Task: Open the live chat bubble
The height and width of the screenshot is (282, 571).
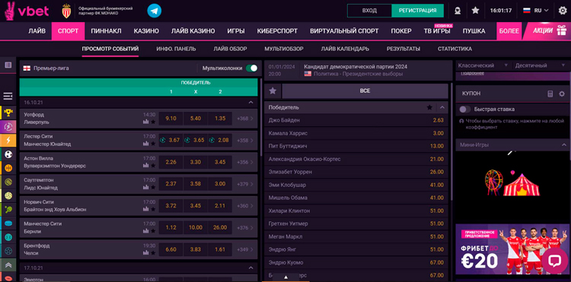Action: [554, 261]
